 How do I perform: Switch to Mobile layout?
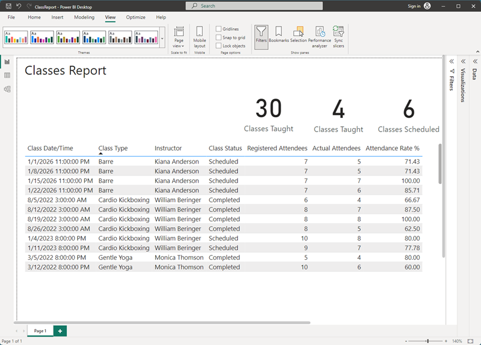(x=200, y=37)
